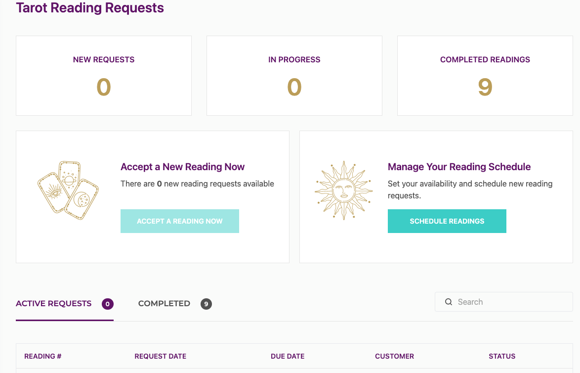Click the Manage Your Reading Schedule heading
The width and height of the screenshot is (580, 373).
(x=459, y=167)
